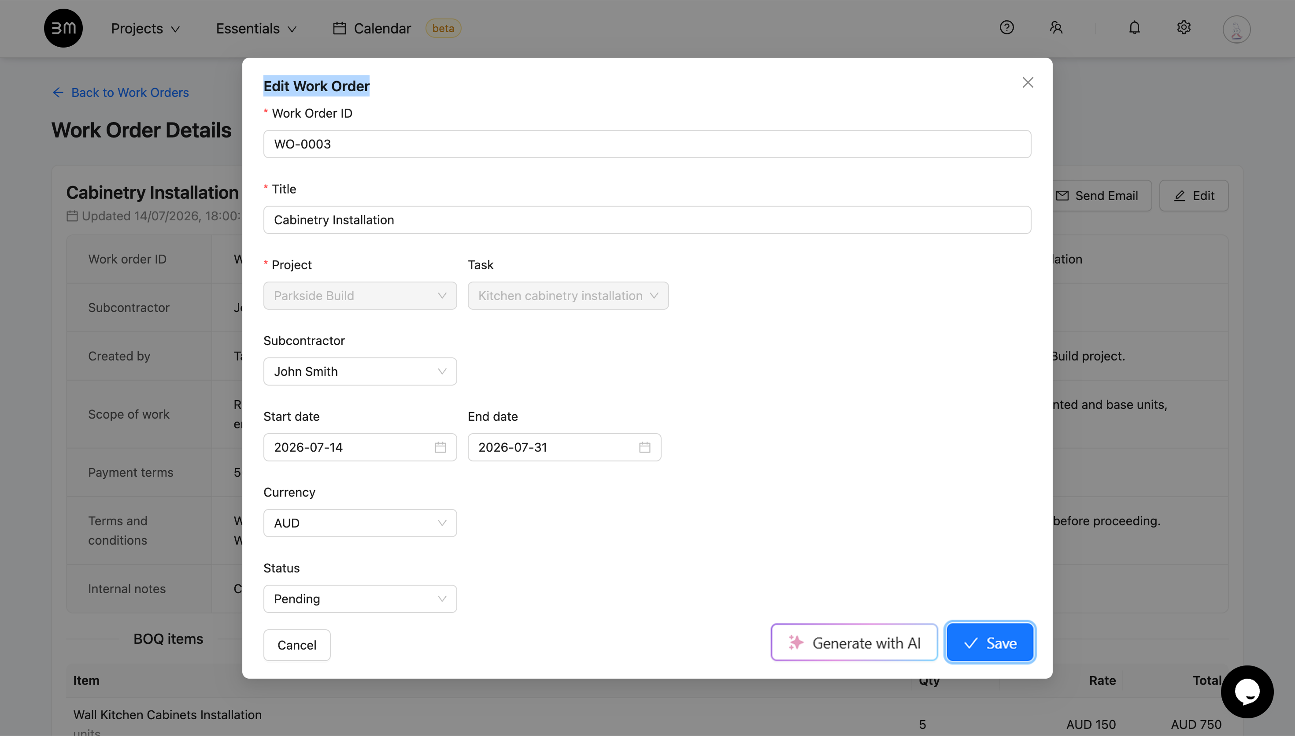Open the notifications bell
The image size is (1295, 736).
1134,28
